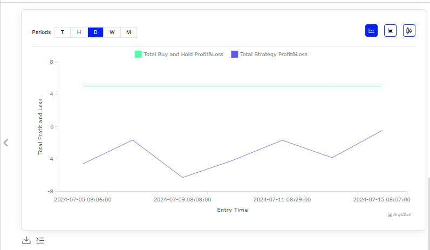Switch to the line chart view
This screenshot has width=430, height=250.
click(371, 31)
